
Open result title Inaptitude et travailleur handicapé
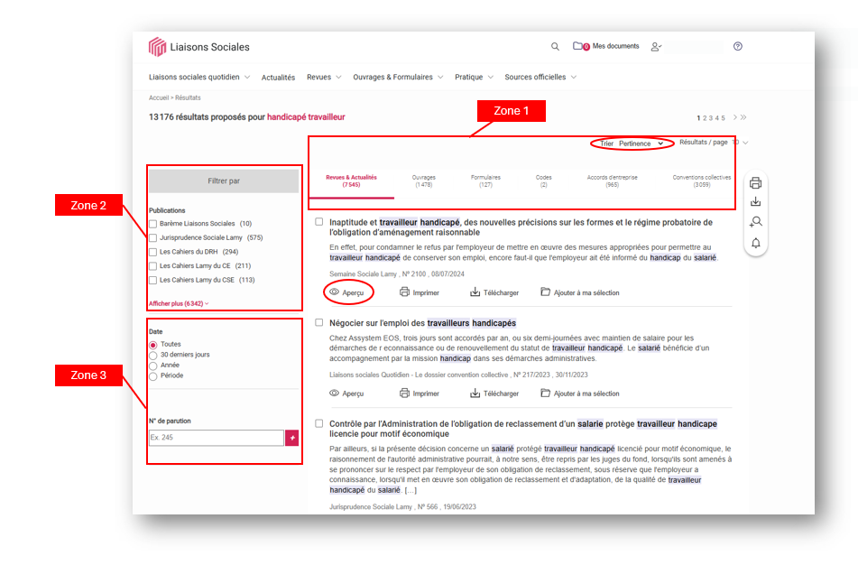521,227
